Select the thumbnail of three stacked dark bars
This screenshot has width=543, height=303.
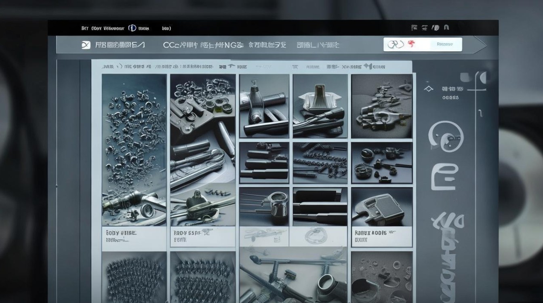264,163
